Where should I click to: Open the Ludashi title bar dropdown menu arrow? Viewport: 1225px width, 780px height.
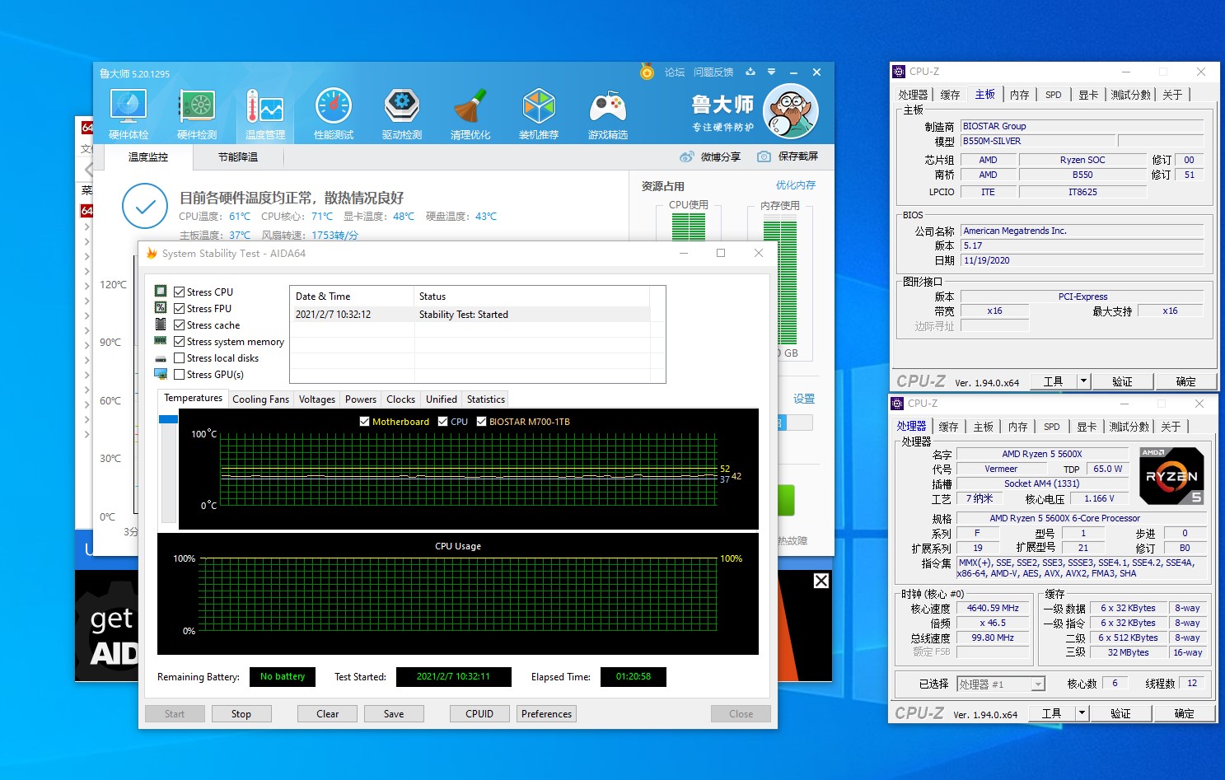tap(771, 72)
